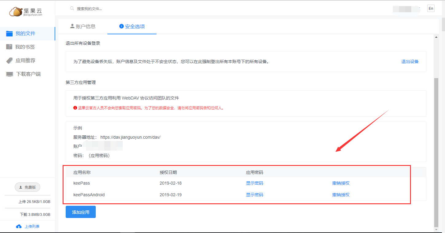445x233 pixels.
Task: Click the 下载 3.8MB/3.0GB usage text
Action: coord(35,215)
